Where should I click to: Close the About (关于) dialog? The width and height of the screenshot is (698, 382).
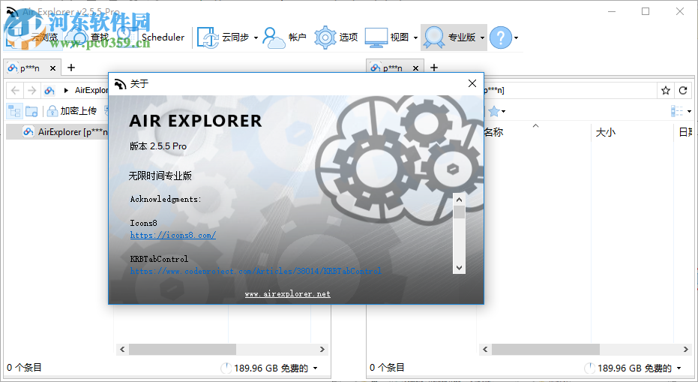point(472,83)
